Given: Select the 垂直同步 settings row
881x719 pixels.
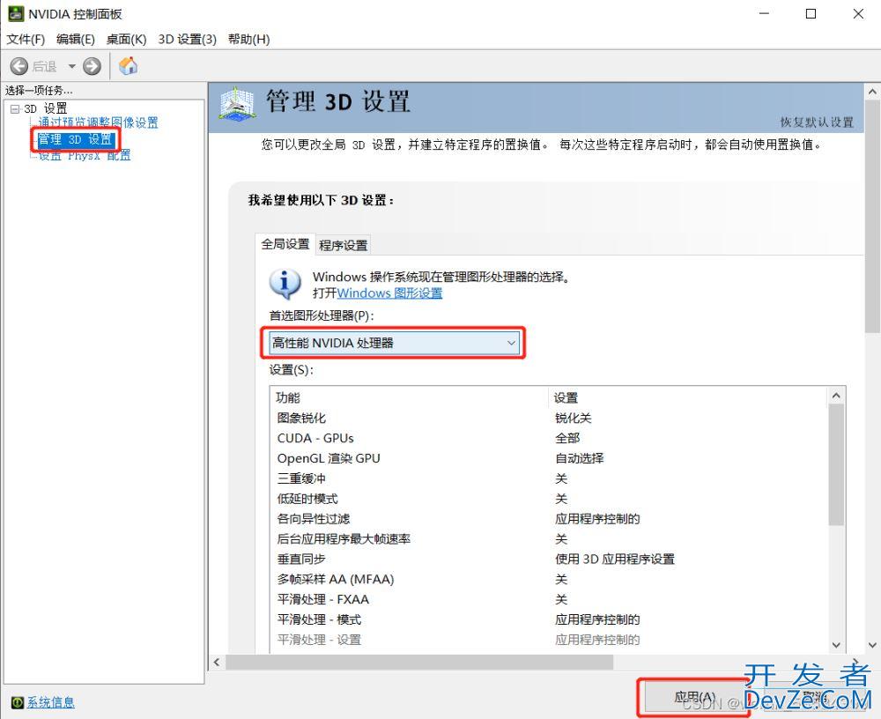Looking at the screenshot, I should [549, 560].
